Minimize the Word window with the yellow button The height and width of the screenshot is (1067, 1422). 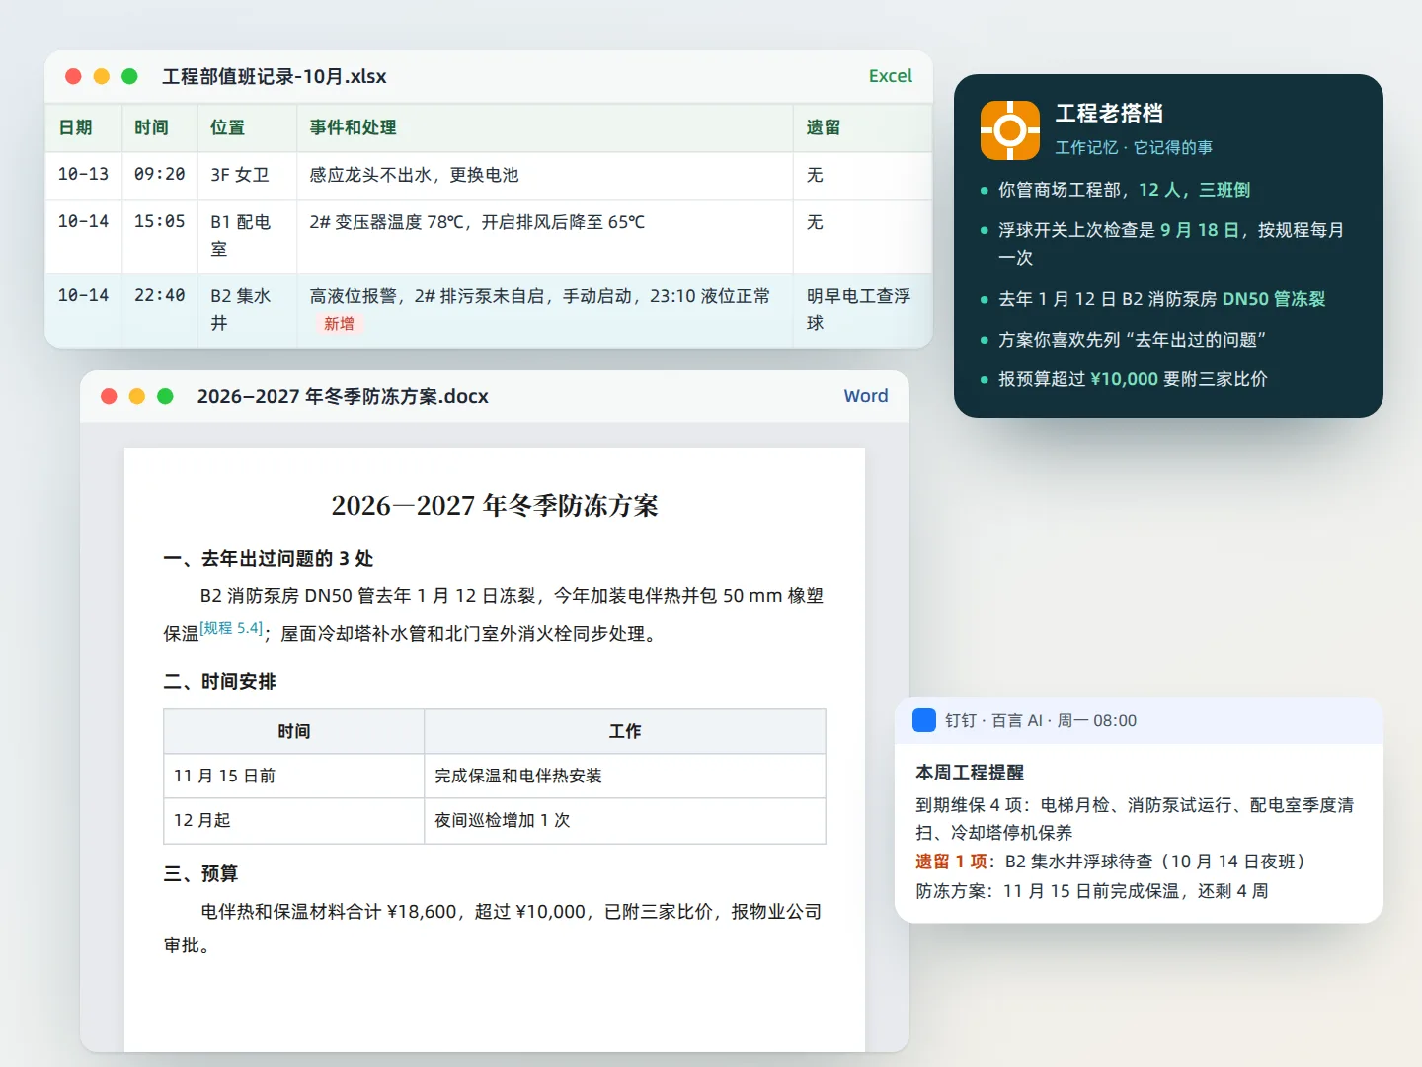pyautogui.click(x=137, y=396)
